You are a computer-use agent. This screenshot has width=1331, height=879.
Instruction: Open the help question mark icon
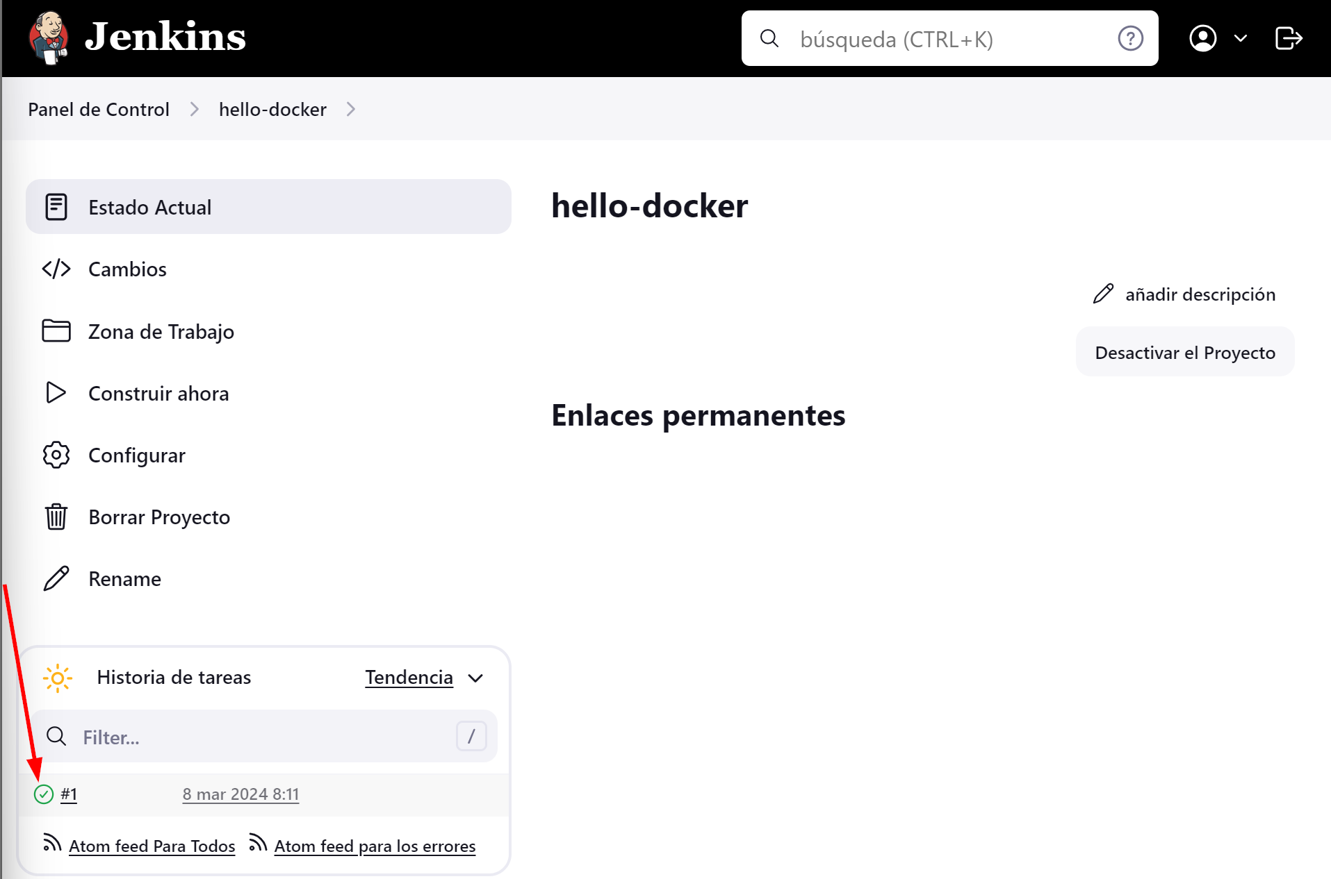tap(1130, 38)
